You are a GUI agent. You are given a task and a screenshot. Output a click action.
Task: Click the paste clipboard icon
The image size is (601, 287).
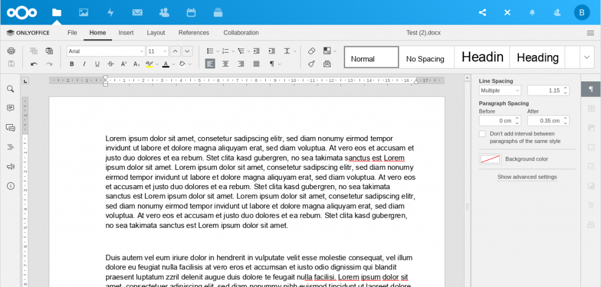pyautogui.click(x=49, y=51)
